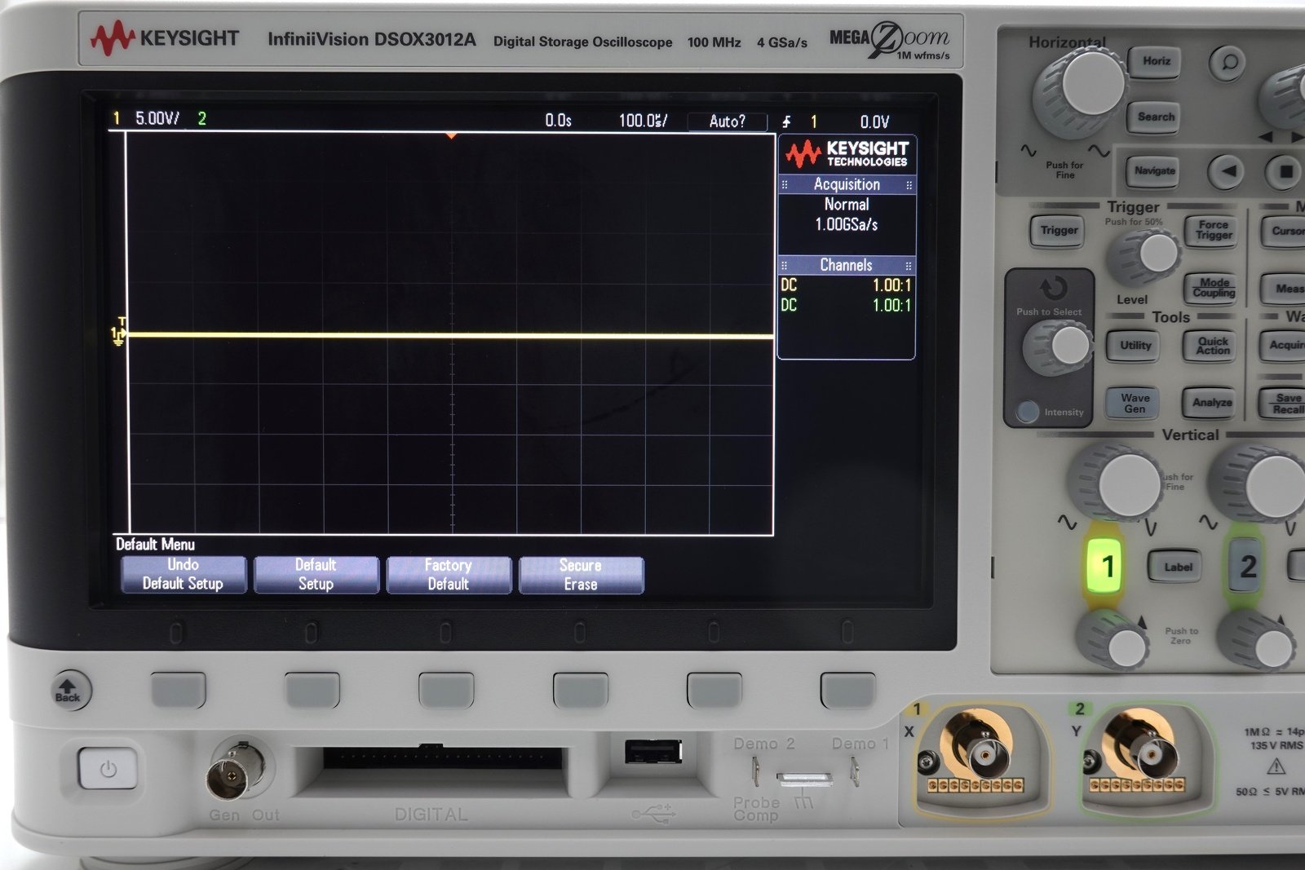Hit the Search key
This screenshot has width=1305, height=870.
1156,117
